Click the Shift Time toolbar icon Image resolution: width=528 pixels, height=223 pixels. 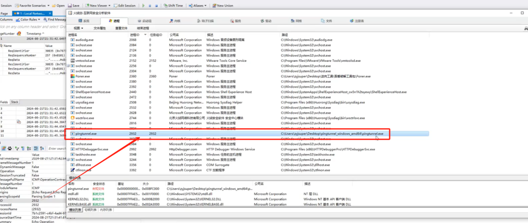pos(166,6)
